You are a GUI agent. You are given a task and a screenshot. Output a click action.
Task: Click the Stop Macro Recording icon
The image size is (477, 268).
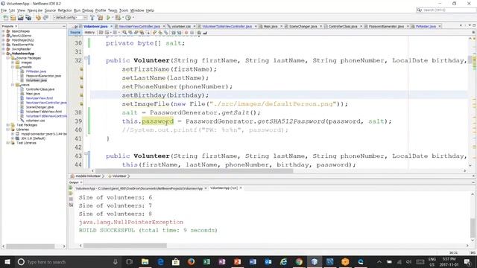click(x=192, y=33)
